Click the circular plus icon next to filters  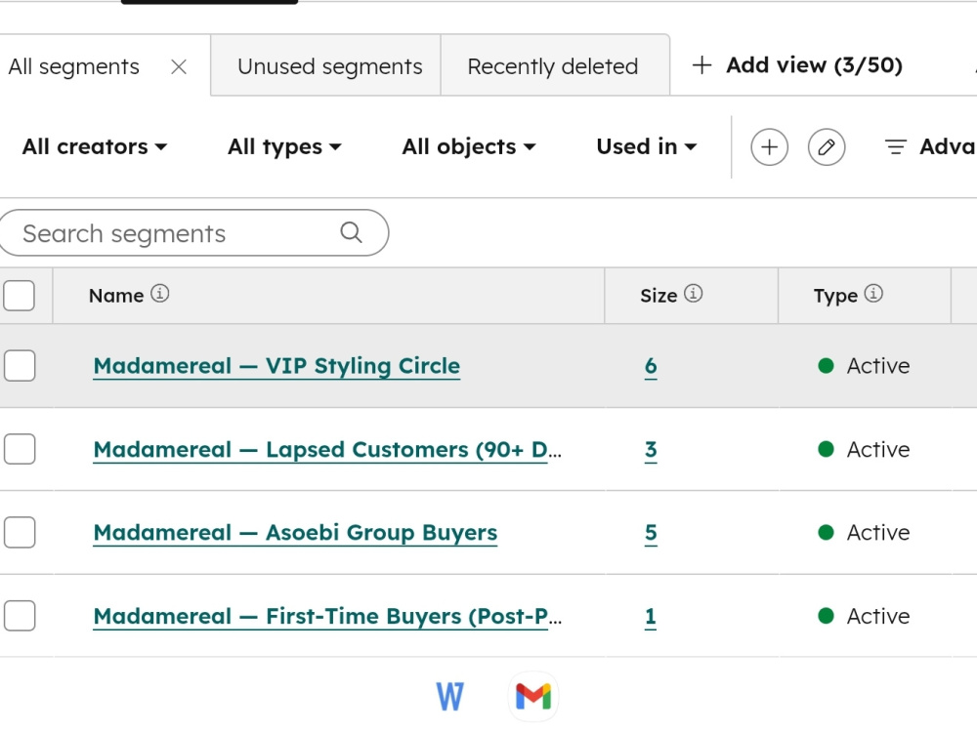pyautogui.click(x=770, y=147)
